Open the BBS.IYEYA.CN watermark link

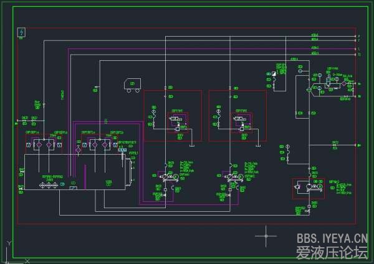click(x=332, y=238)
